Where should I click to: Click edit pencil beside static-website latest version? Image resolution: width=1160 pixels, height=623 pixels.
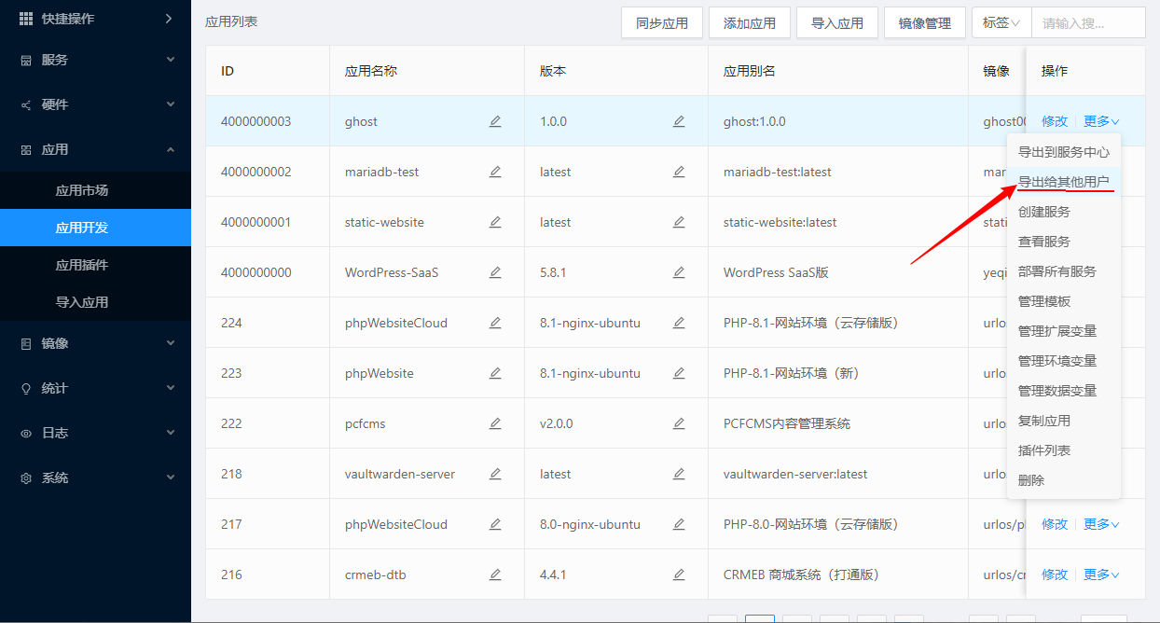[679, 222]
